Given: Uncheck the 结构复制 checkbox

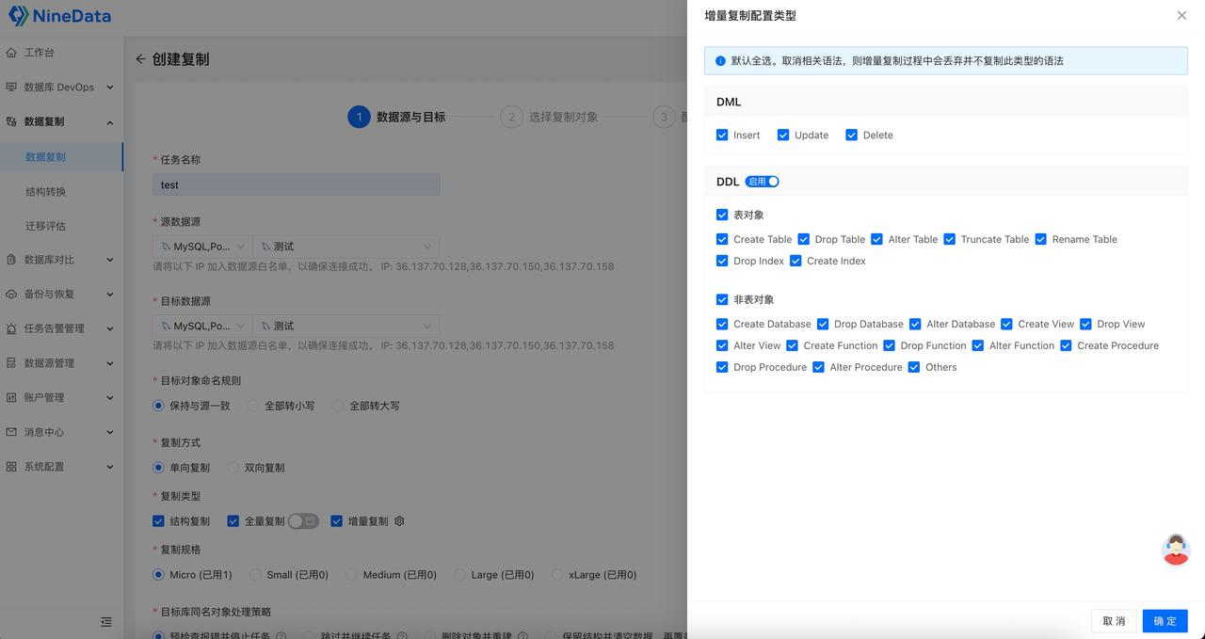Looking at the screenshot, I should 158,520.
